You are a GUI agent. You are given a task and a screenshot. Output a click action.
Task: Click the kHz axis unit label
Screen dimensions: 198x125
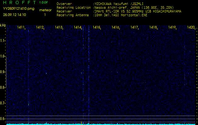click(x=3, y=25)
